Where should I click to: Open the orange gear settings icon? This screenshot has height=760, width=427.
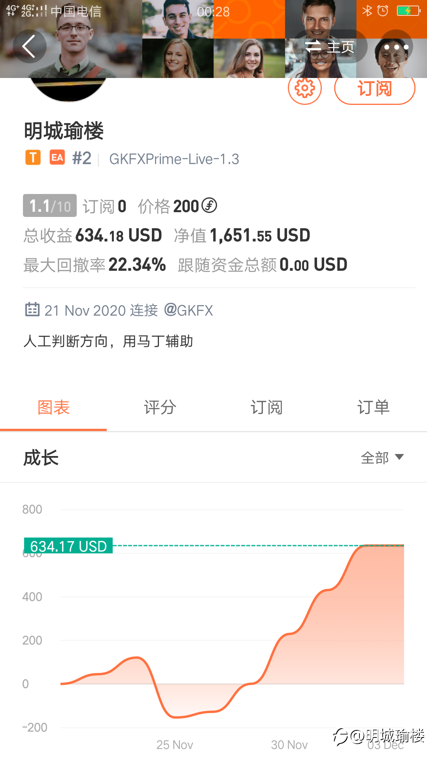tap(305, 88)
